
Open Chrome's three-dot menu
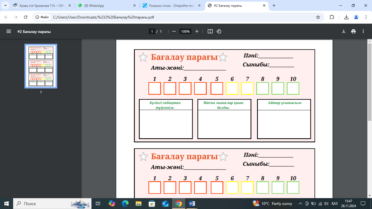click(366, 17)
